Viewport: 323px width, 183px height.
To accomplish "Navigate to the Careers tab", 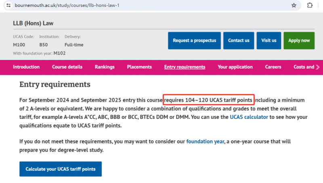I will tap(273, 67).
